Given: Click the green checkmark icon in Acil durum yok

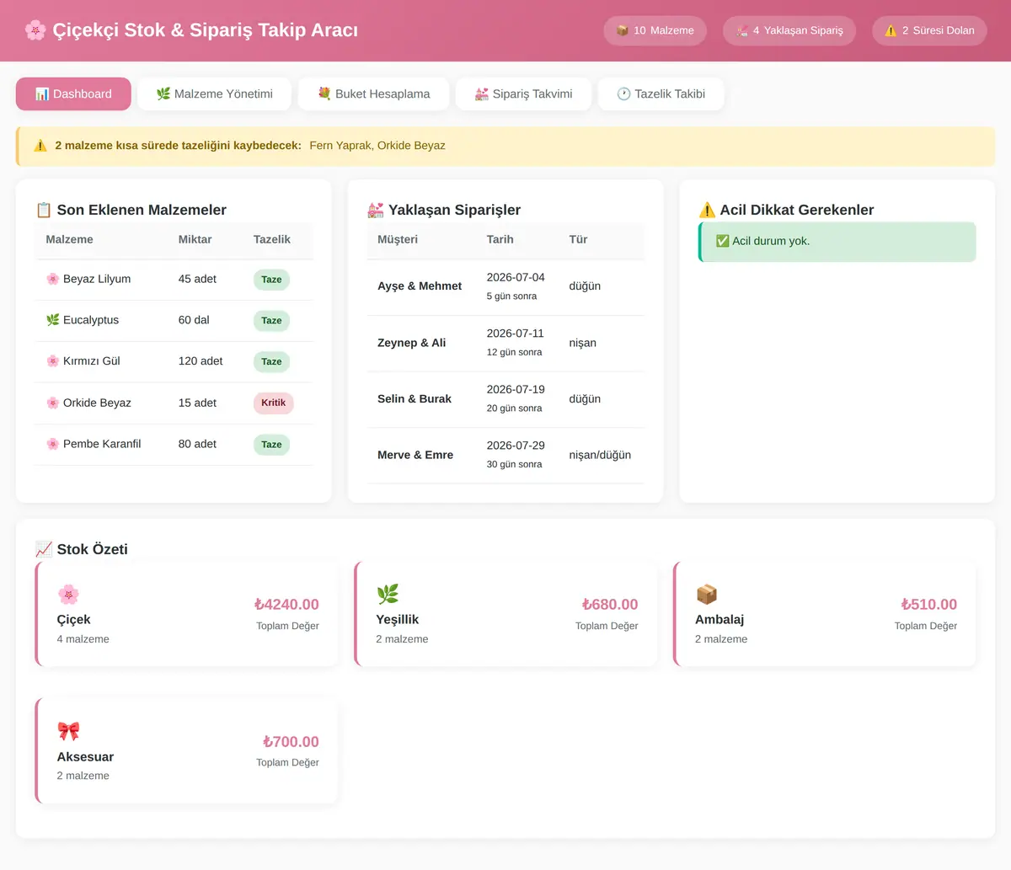Looking at the screenshot, I should click(x=723, y=241).
